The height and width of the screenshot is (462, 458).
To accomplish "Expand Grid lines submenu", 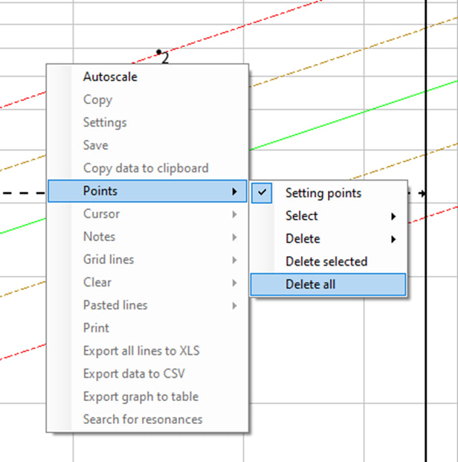I will point(147,260).
